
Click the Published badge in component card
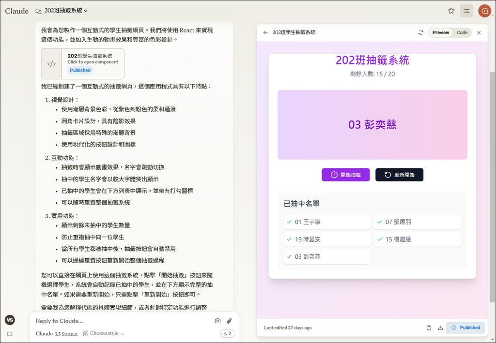coord(80,70)
